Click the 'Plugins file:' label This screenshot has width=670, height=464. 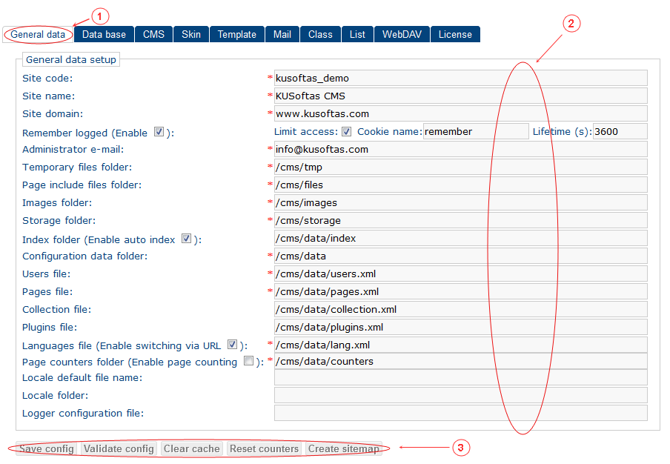[50, 328]
